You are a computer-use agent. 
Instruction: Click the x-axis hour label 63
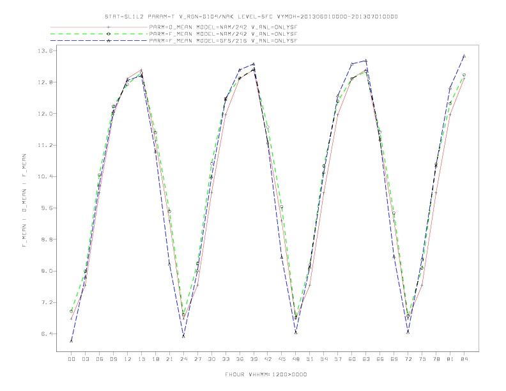(x=366, y=359)
